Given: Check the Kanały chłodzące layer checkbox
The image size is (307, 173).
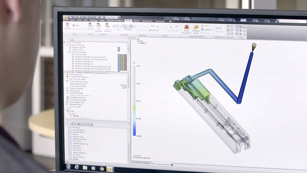Looking at the screenshot, I should pyautogui.click(x=69, y=157).
